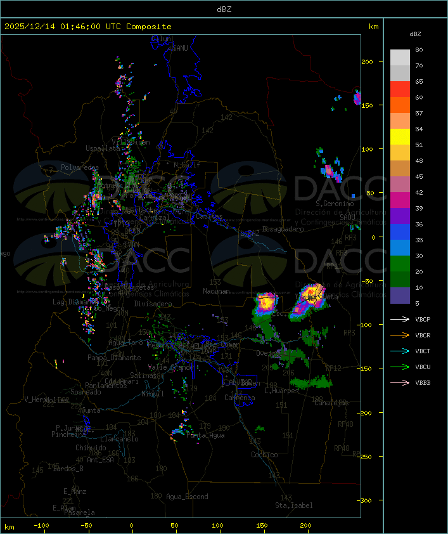448x534 pixels.
Task: Click the Agua_Escond place label
Action: pyautogui.click(x=187, y=497)
